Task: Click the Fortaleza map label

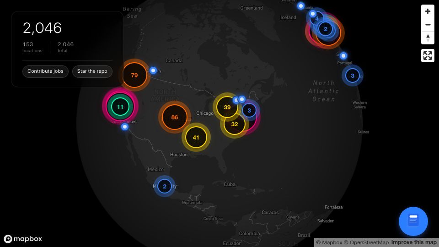Action: 333,207
